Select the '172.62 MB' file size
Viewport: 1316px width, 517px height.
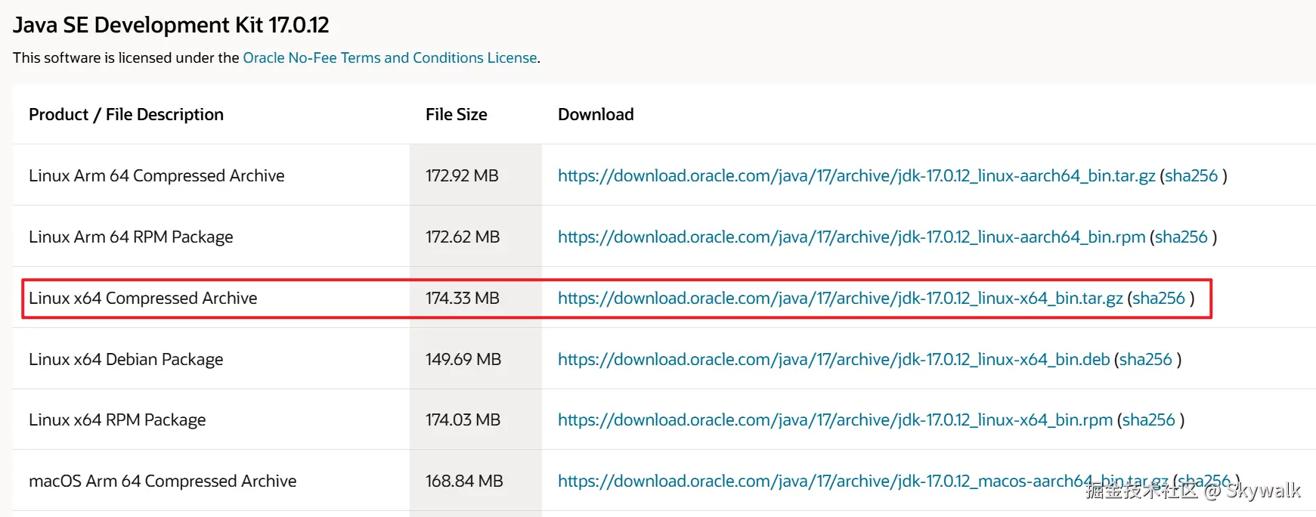click(x=463, y=237)
